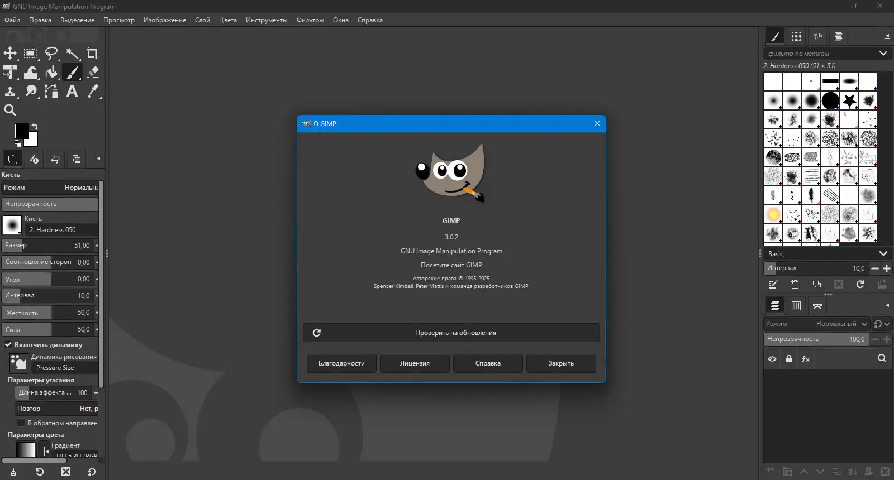Restore tool preset at tool options bottom
The height and width of the screenshot is (480, 894).
[x=40, y=472]
